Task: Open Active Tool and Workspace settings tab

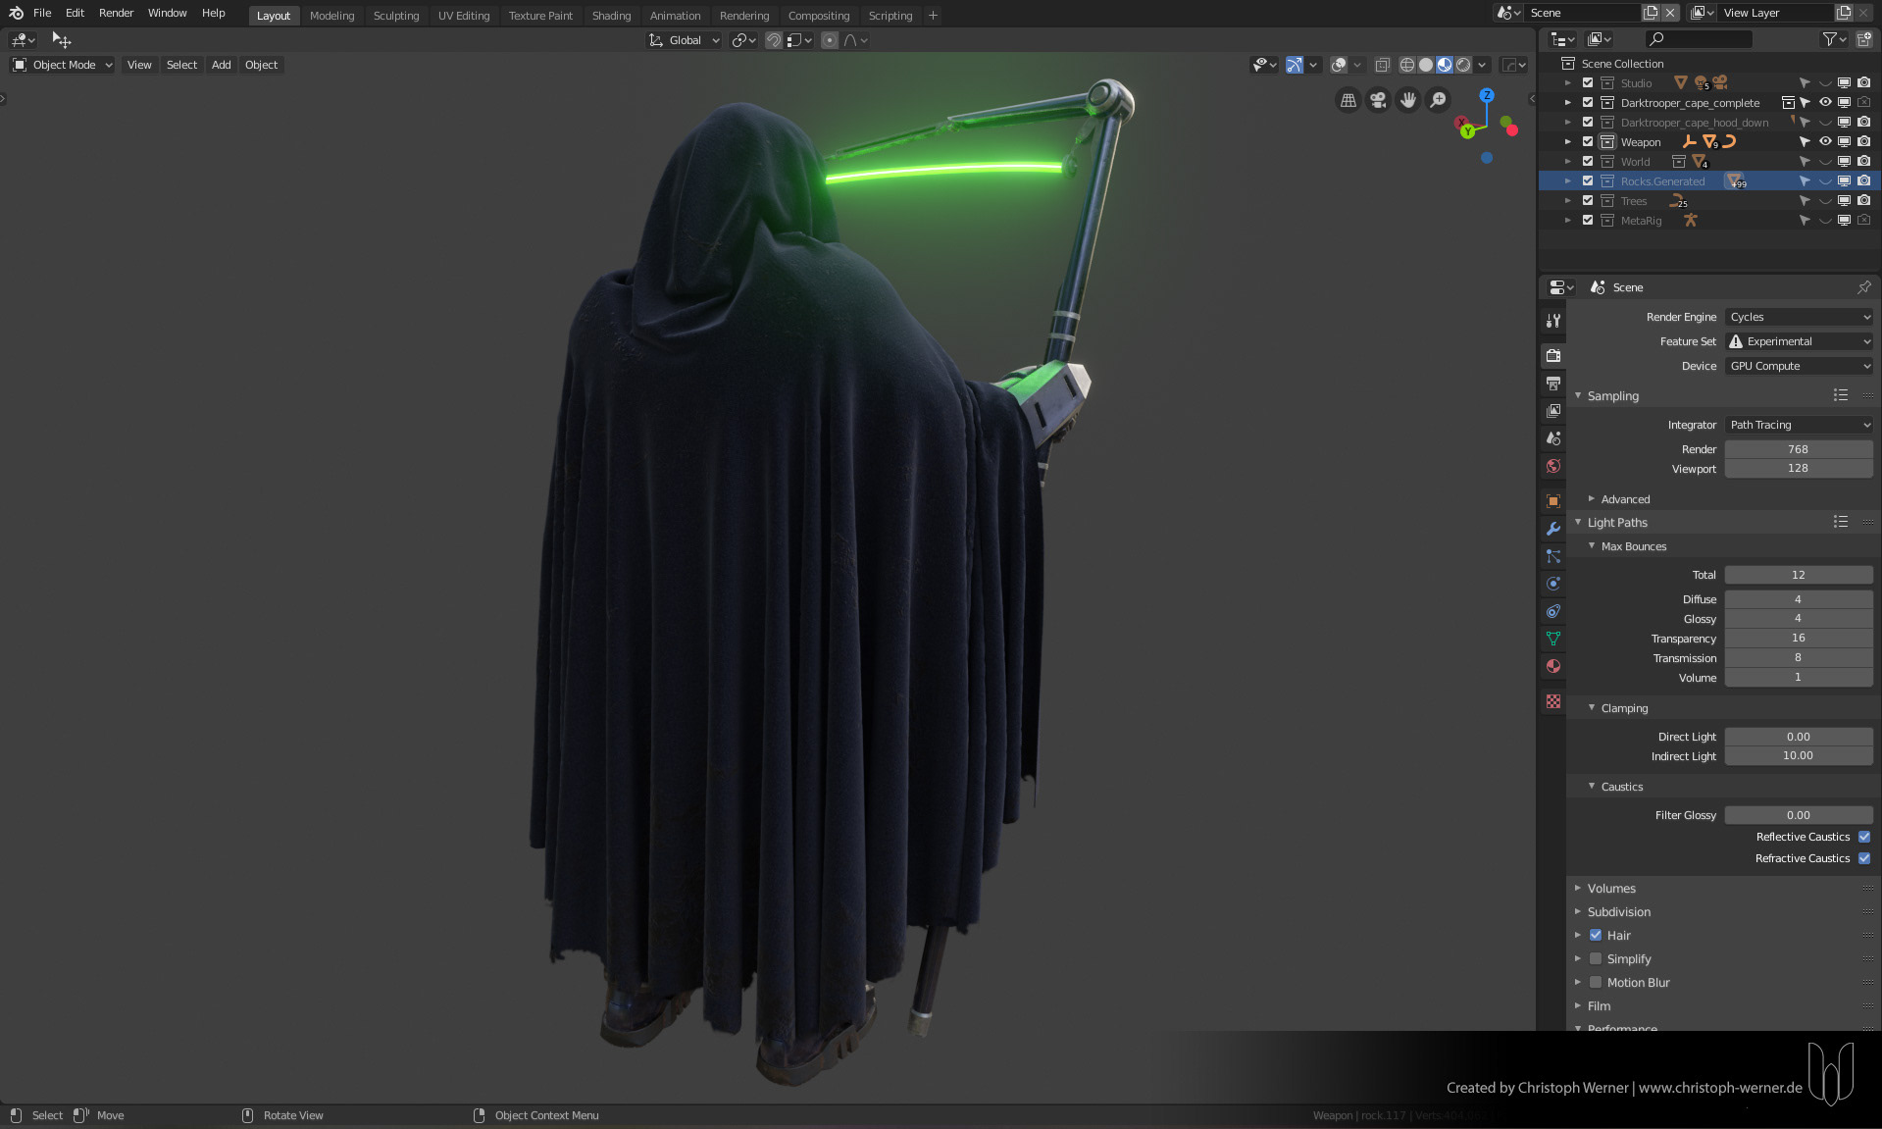Action: coord(1553,320)
